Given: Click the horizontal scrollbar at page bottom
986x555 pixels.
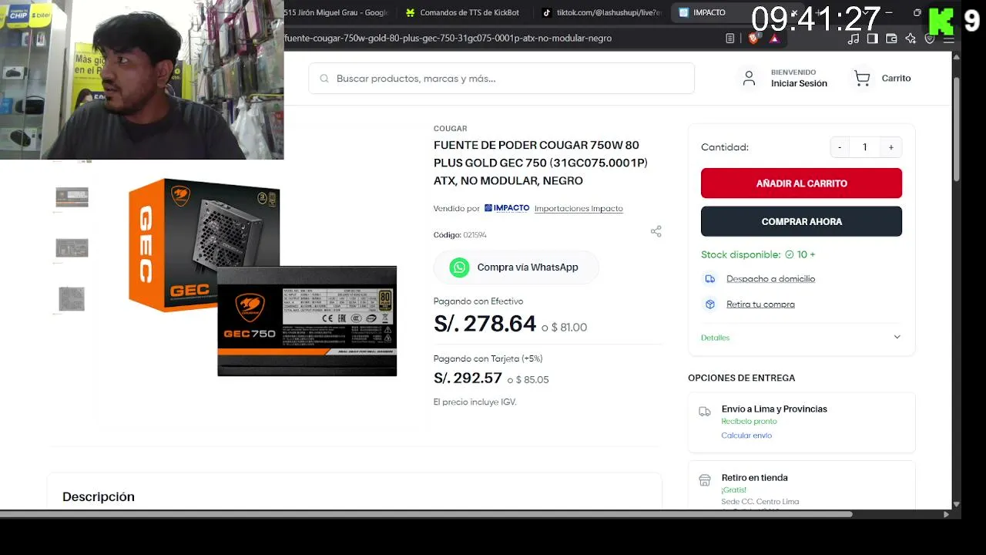Looking at the screenshot, I should pyautogui.click(x=425, y=514).
